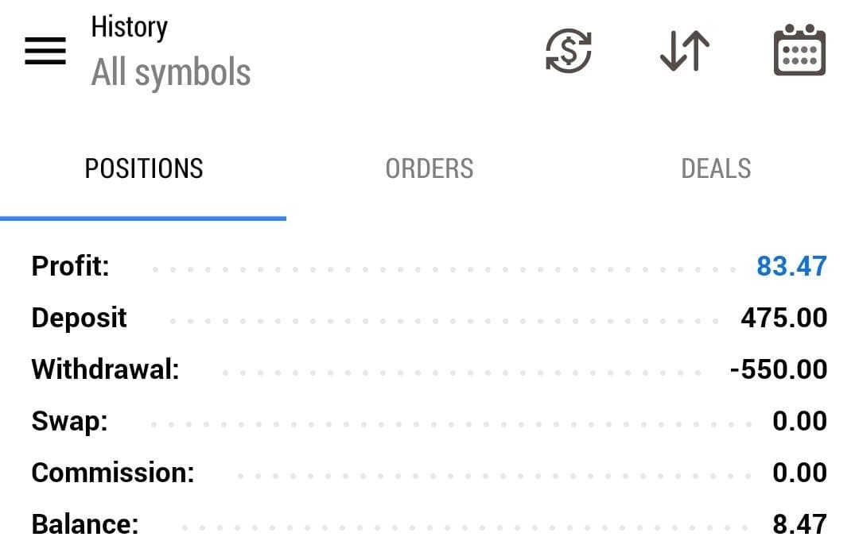Select the blue profit value 83.47

791,266
